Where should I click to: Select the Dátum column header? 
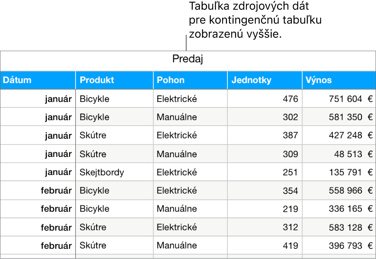[x=17, y=80]
